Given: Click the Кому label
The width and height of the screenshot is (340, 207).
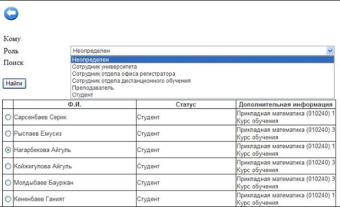Looking at the screenshot, I should (12, 39).
